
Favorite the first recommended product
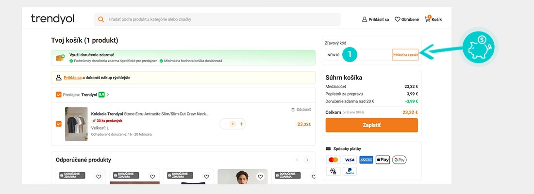[x=99, y=177]
